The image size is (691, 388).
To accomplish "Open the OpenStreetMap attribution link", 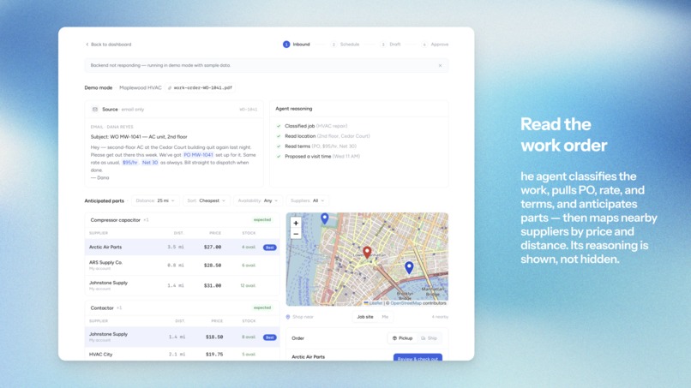I will coord(406,303).
